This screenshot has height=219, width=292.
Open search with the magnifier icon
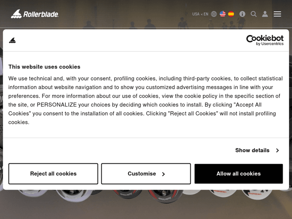pos(253,14)
